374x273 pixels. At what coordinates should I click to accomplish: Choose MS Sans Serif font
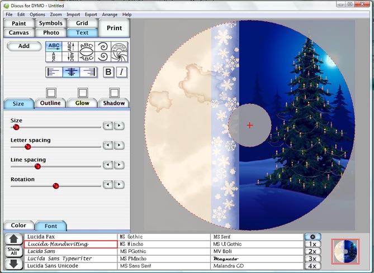[x=164, y=266]
